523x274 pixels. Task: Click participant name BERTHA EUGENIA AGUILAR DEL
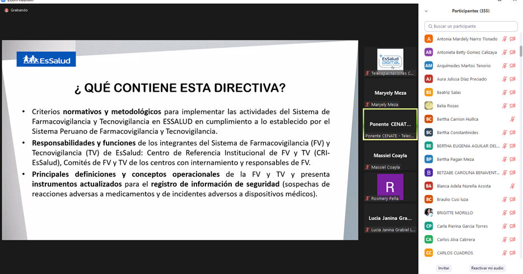coord(468,146)
